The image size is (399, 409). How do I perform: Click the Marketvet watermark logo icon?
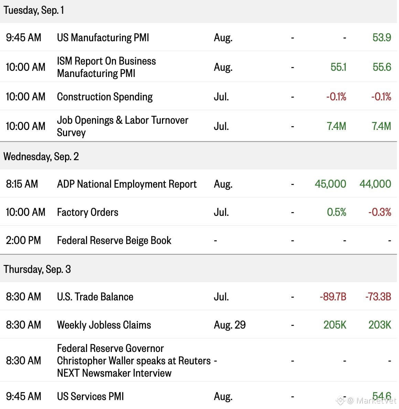point(341,400)
